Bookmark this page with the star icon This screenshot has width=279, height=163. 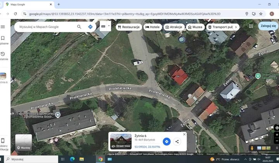tap(261, 14)
